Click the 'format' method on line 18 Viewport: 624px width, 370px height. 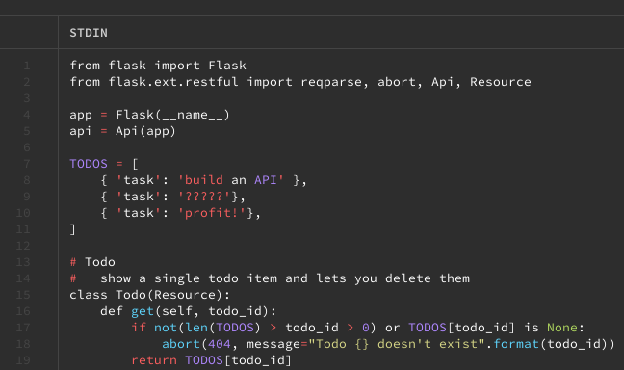pos(516,344)
